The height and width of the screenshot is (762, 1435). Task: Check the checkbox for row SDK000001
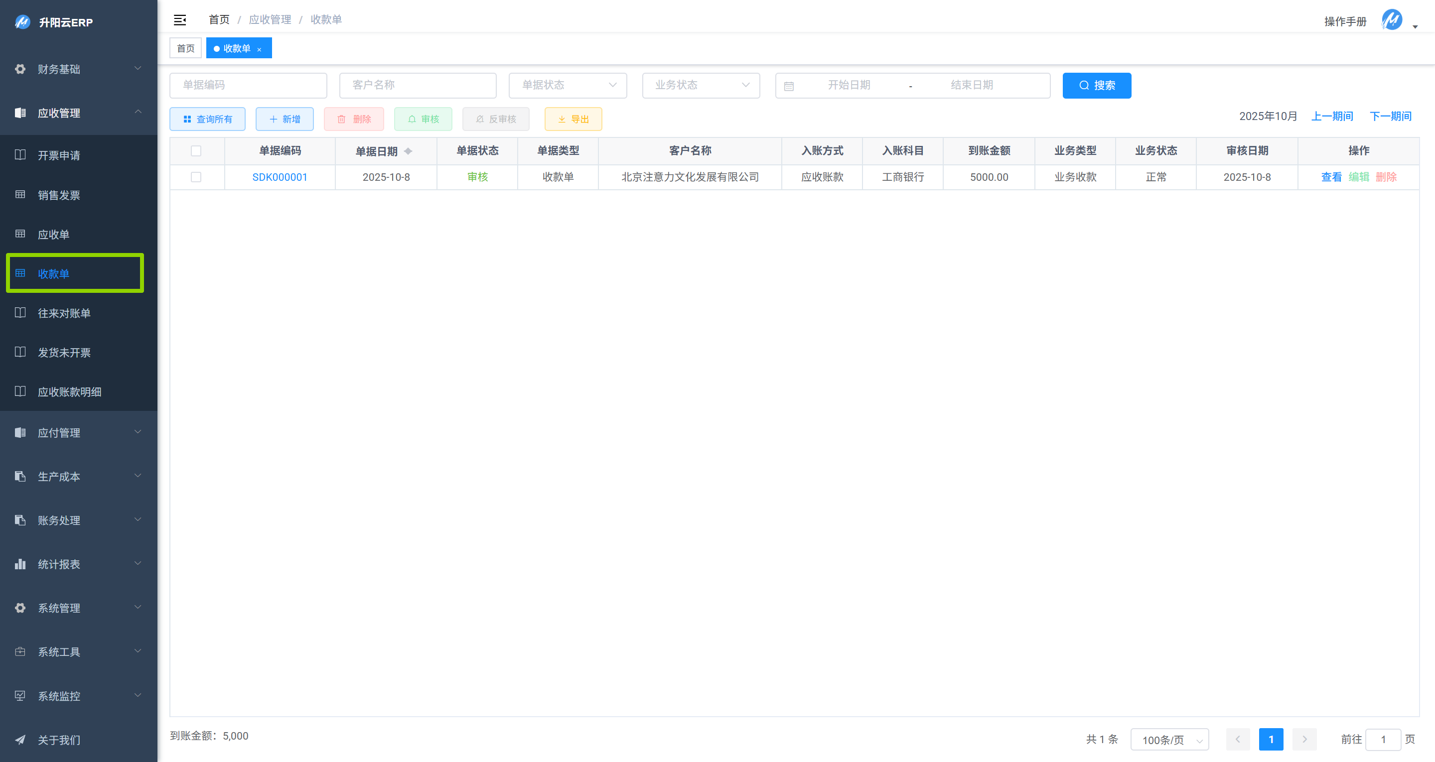196,177
